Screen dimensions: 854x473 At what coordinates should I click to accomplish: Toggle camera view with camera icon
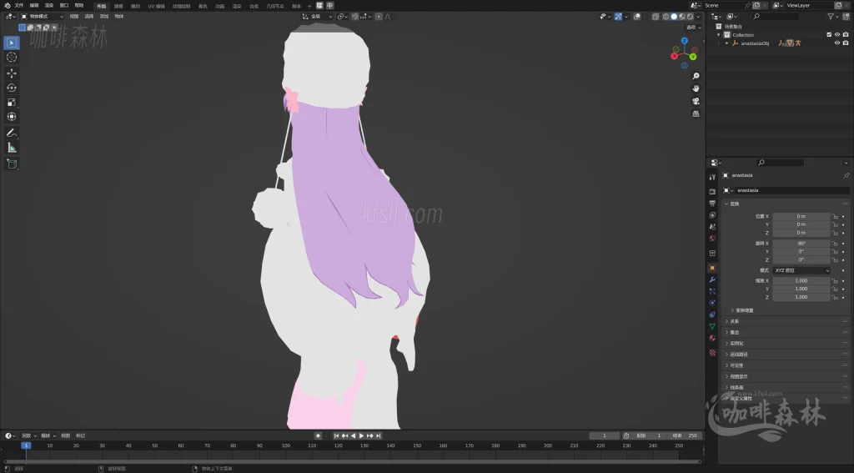coord(696,101)
